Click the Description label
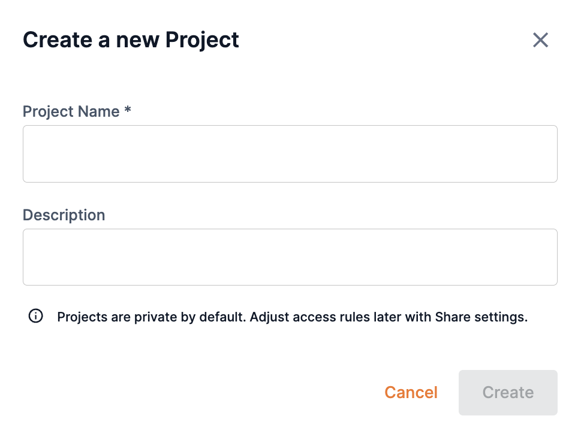This screenshot has height=437, width=578. pyautogui.click(x=64, y=215)
